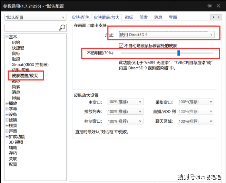Open the 播放列表 scale dropdown

(125, 112)
